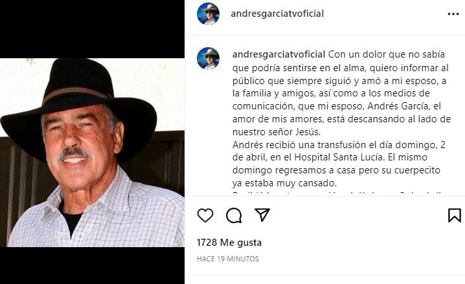This screenshot has height=284, width=465.
Task: Open andresgarciatvoficial username in the header
Action: pos(277,14)
